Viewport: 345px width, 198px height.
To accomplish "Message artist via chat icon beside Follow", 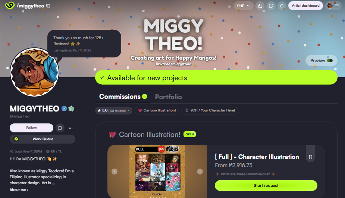I will click(x=60, y=128).
